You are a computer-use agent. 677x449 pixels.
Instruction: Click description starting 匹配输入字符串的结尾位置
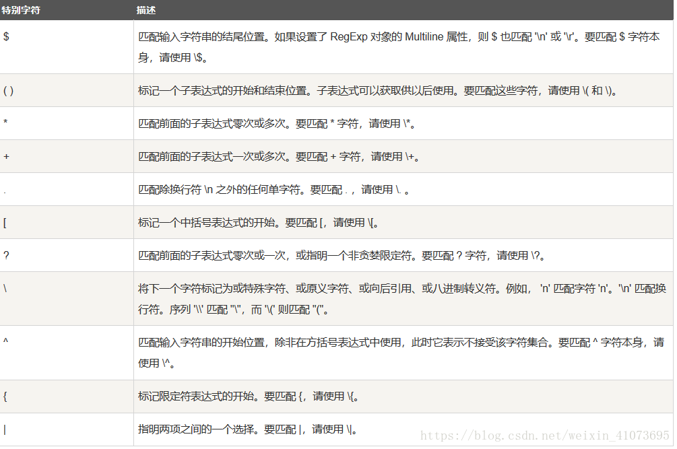(404, 46)
